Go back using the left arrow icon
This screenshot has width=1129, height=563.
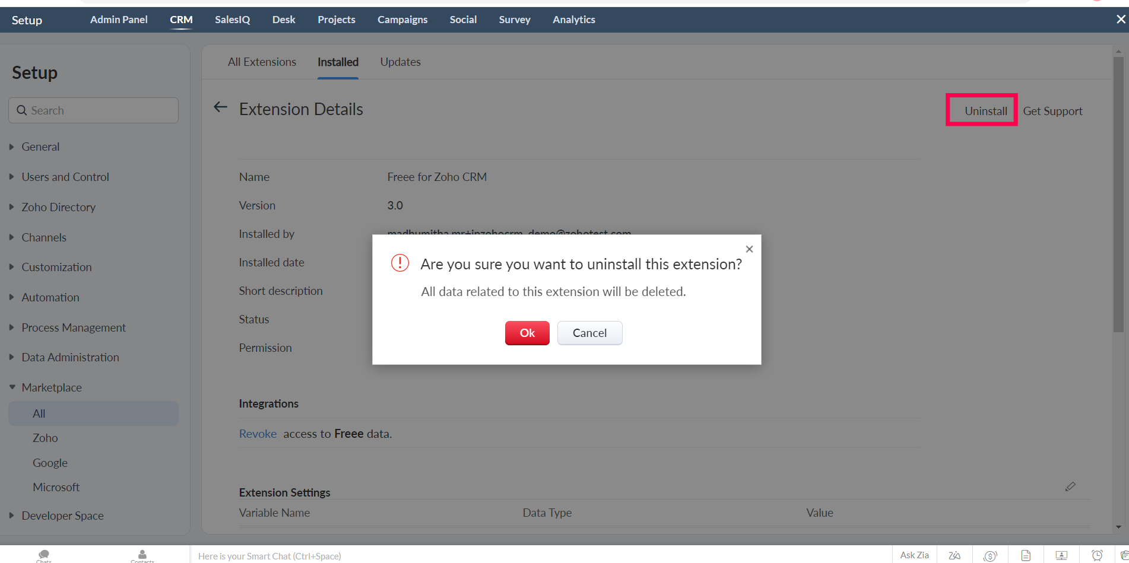(220, 107)
